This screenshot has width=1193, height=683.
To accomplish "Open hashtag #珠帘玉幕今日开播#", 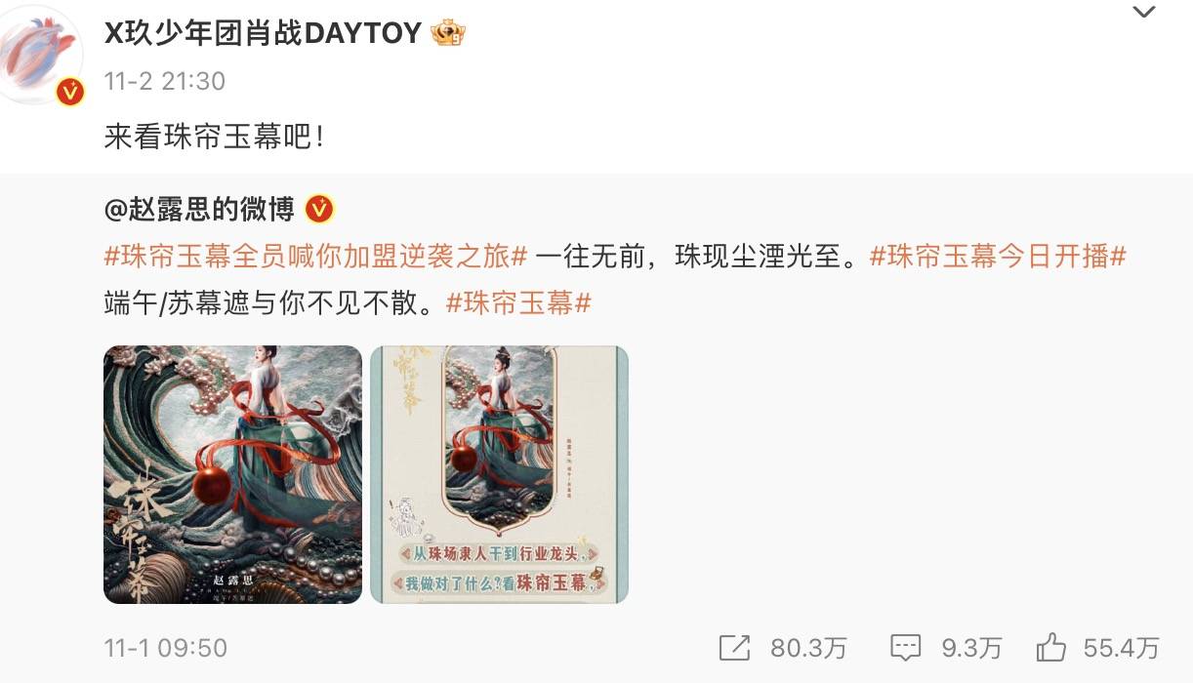I will 998,257.
